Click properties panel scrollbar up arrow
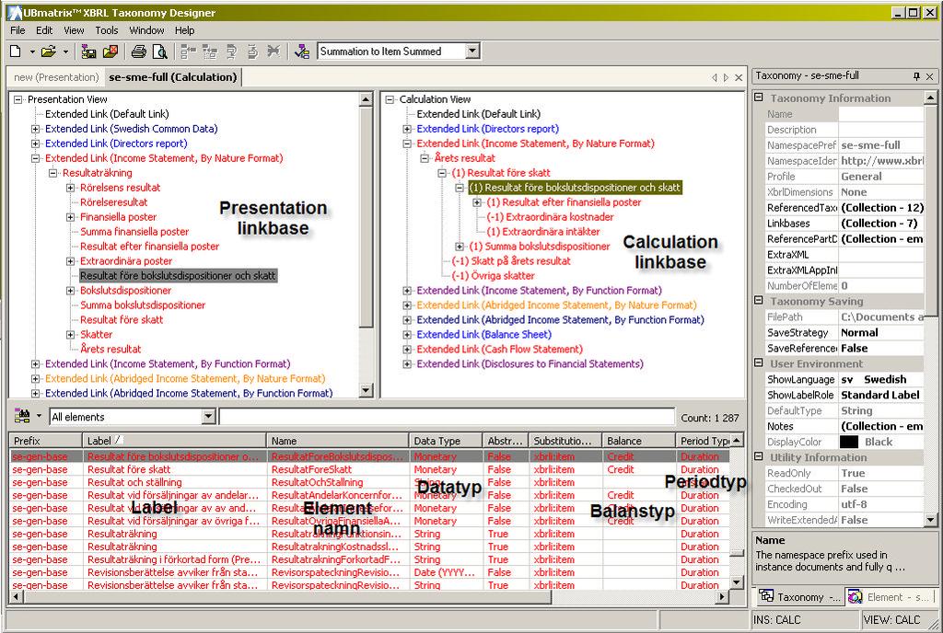Viewport: 943px width, 633px height. click(x=930, y=98)
